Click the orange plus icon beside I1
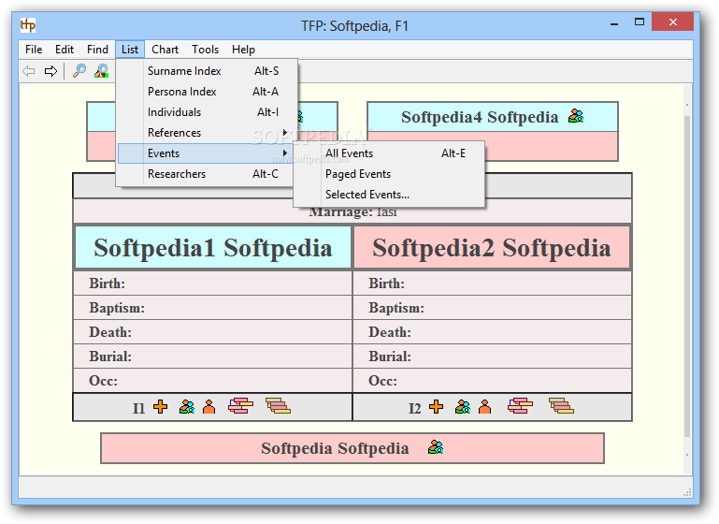The image size is (719, 524). [x=161, y=406]
